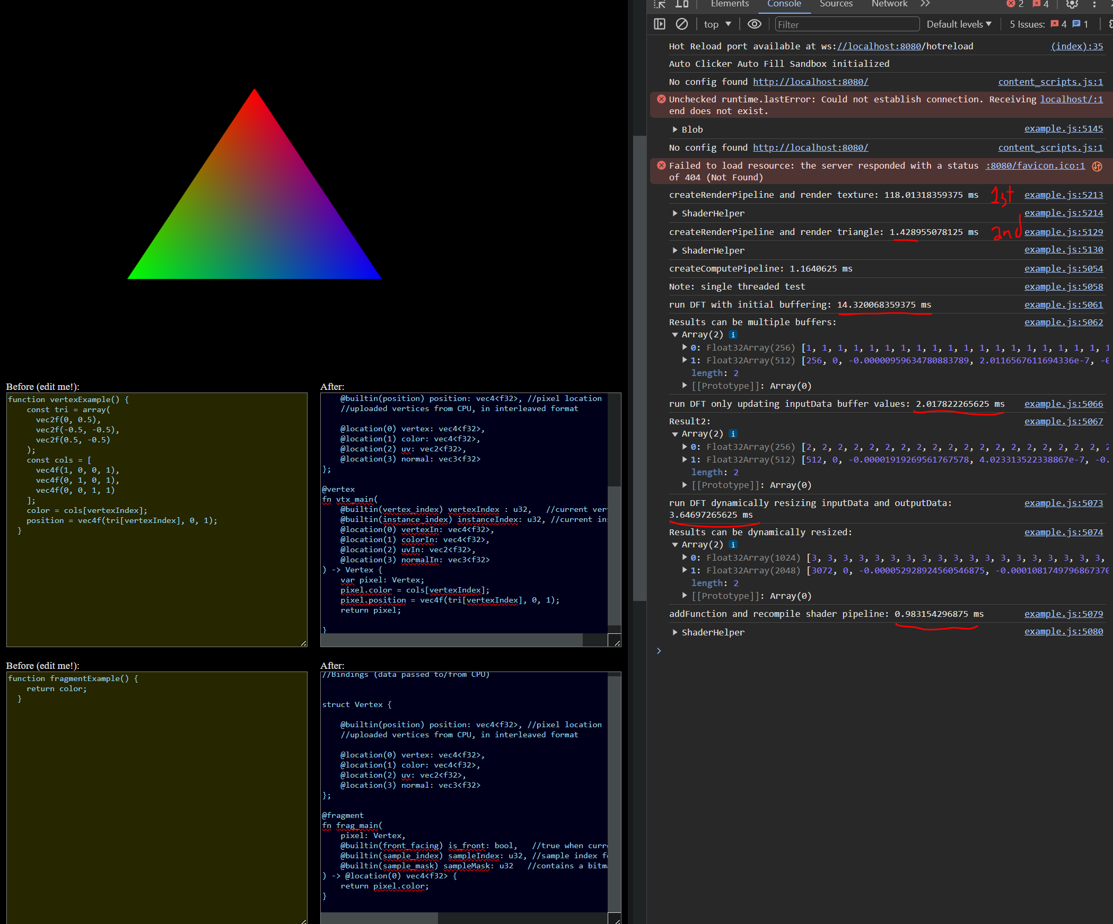Click the horizontal scrollbar of the vertex After panel

pyautogui.click(x=452, y=640)
